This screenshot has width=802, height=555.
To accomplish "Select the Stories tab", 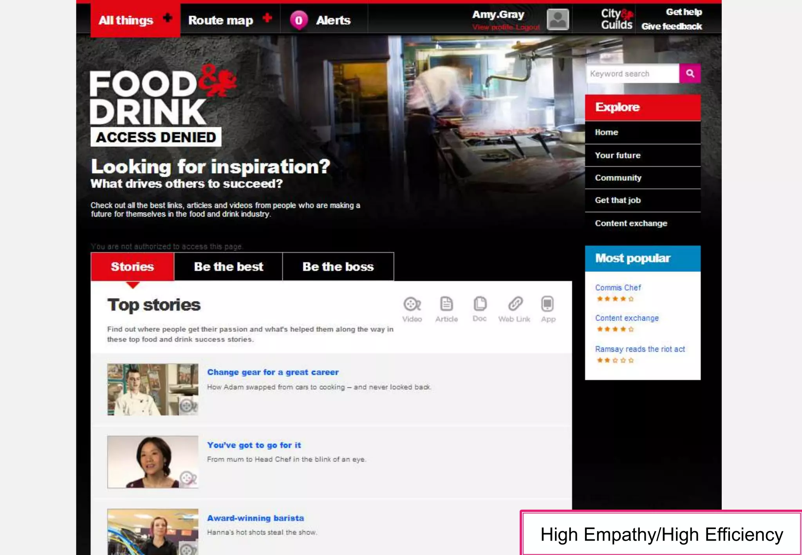I will [x=132, y=267].
